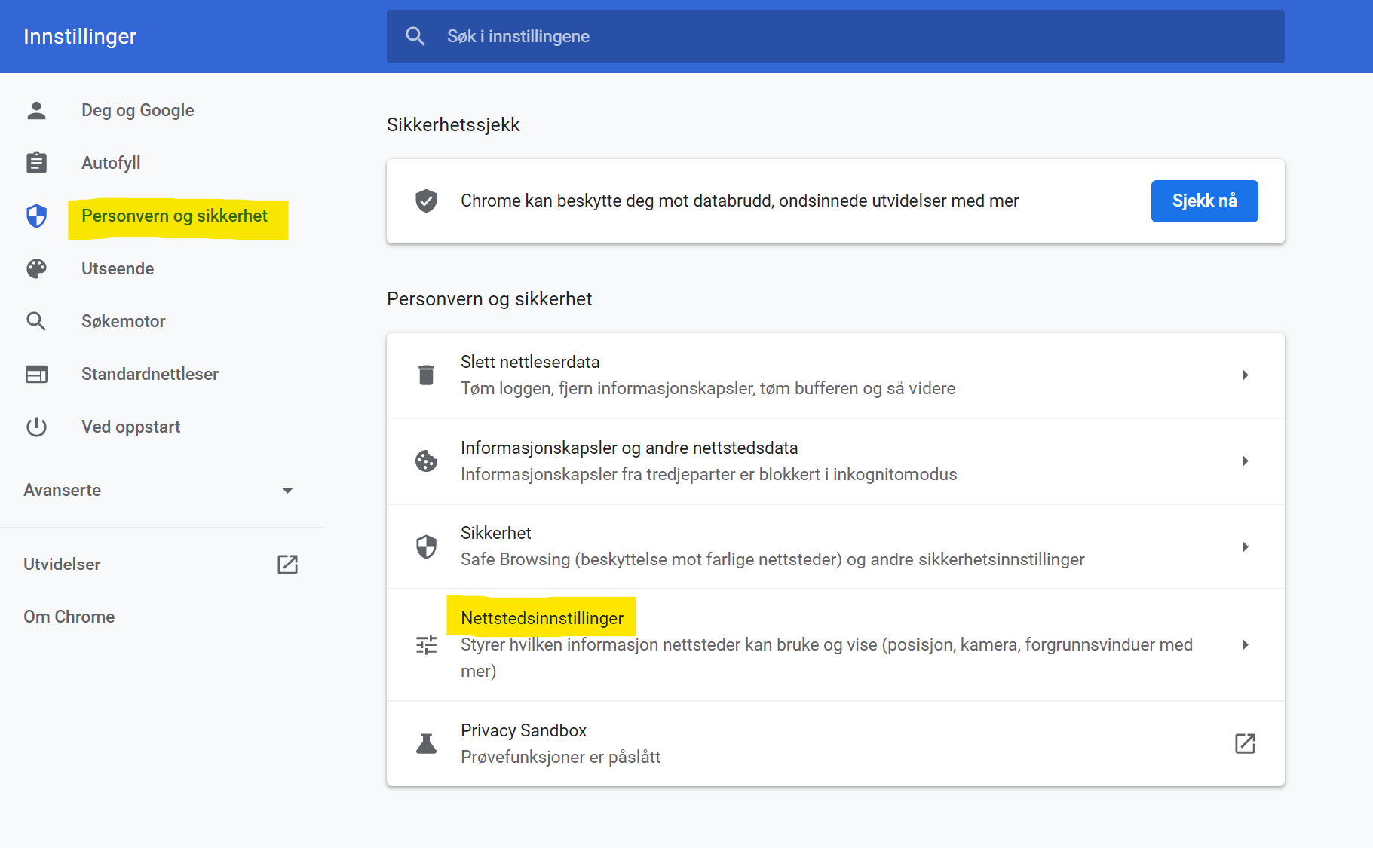Click the Sikkerhetssjekk section heading
This screenshot has height=848, width=1373.
(453, 125)
